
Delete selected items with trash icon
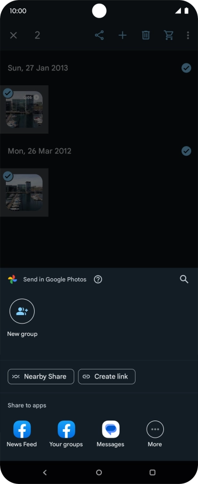click(146, 35)
